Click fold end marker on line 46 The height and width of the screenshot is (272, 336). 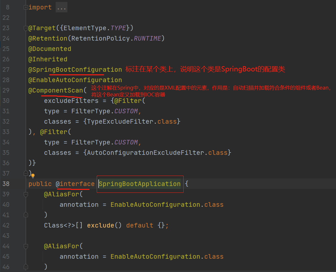pyautogui.click(x=26, y=267)
